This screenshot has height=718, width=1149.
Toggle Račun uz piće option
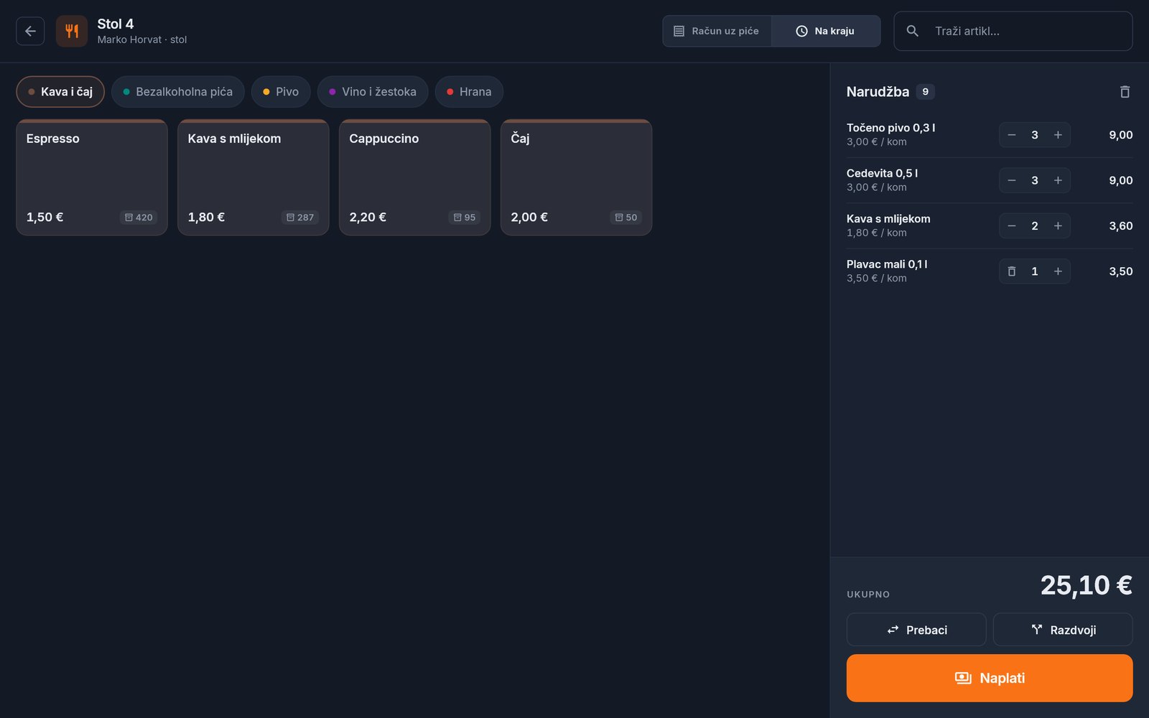tap(717, 31)
